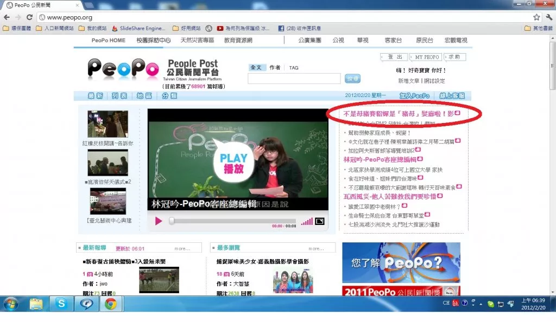Image resolution: width=556 pixels, height=322 pixels.
Task: Open headline 瓦西風災-他人苦難教我們要珍惜
Action: coord(389,196)
